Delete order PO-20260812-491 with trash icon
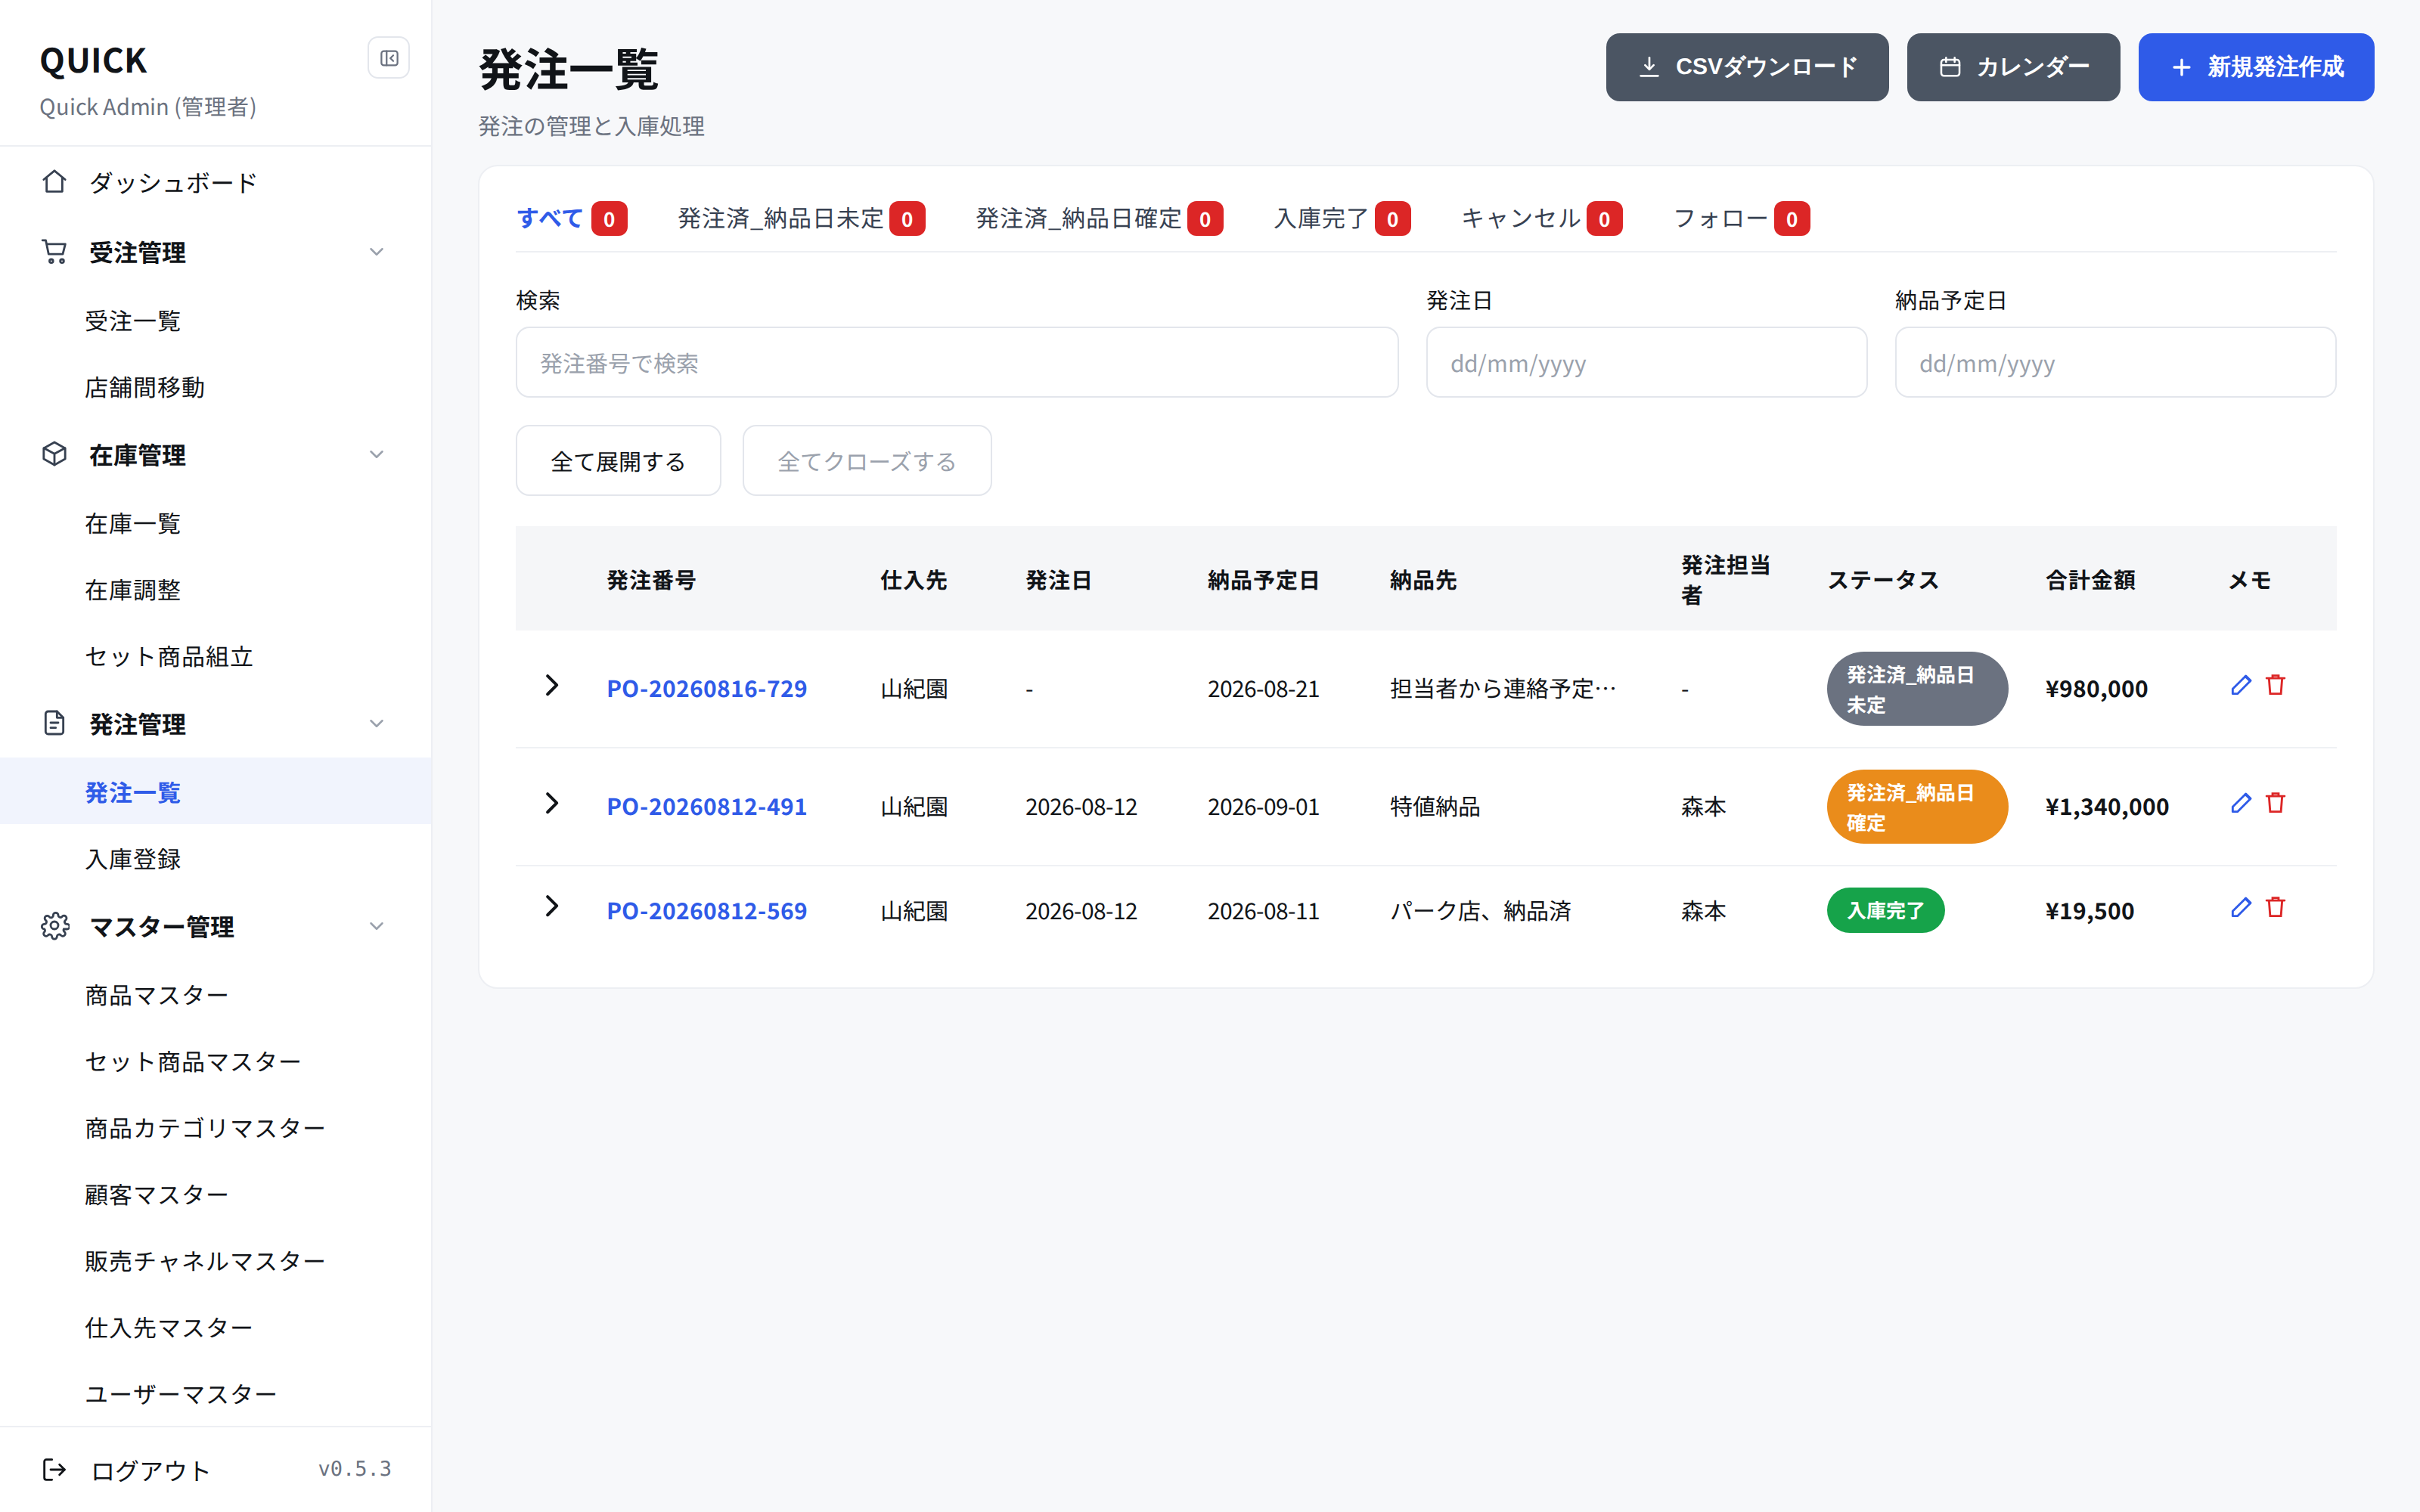The height and width of the screenshot is (1512, 2420). pyautogui.click(x=2276, y=803)
